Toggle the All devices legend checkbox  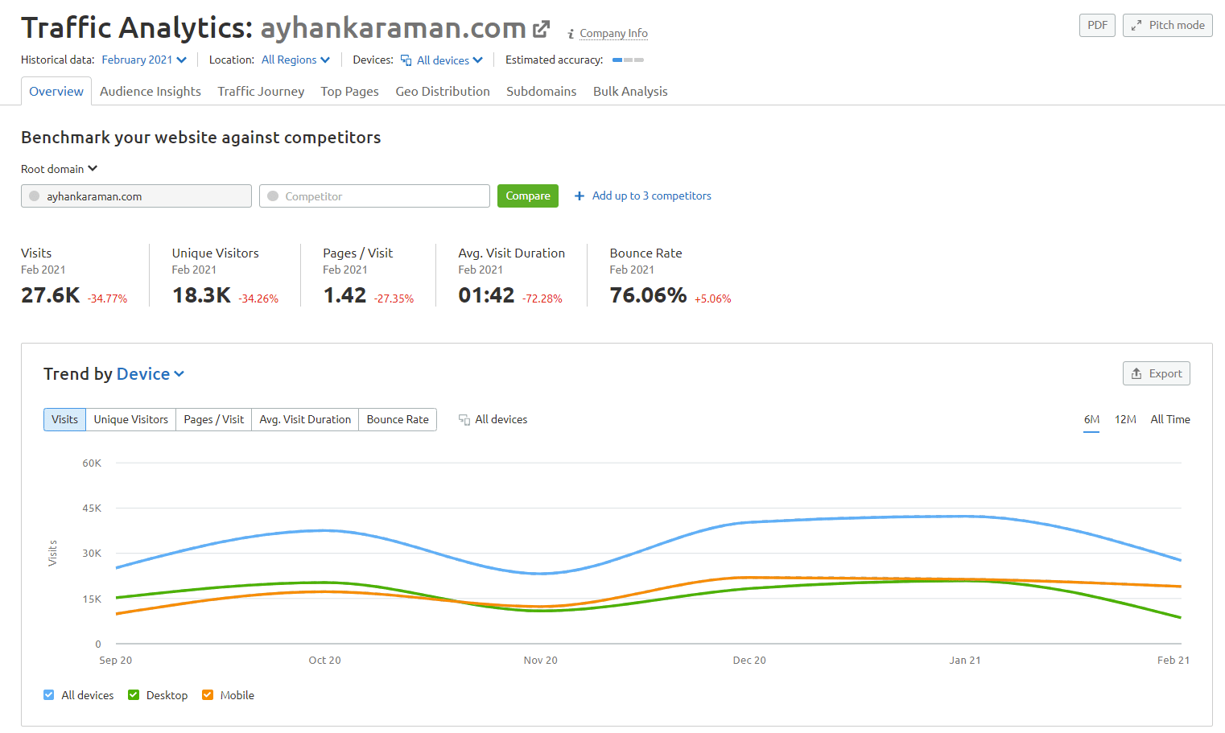point(49,695)
